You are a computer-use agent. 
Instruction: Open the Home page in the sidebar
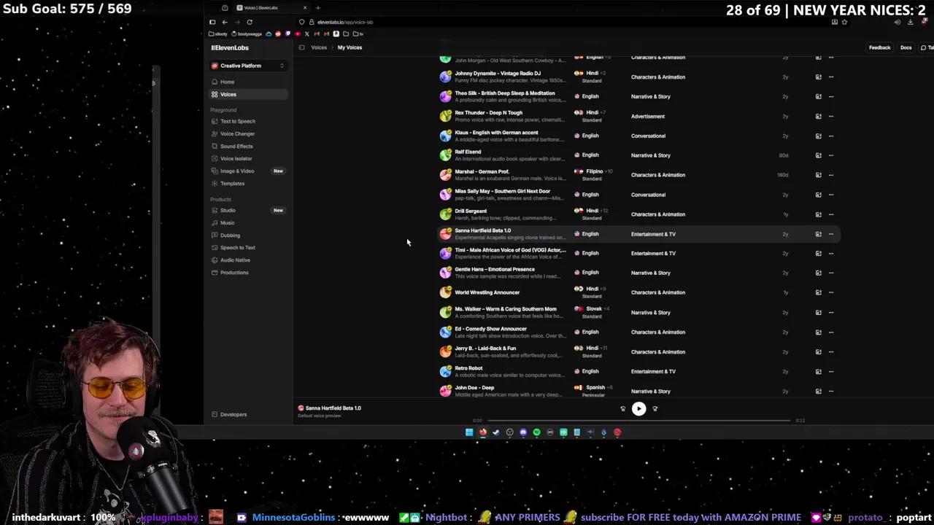pyautogui.click(x=227, y=82)
